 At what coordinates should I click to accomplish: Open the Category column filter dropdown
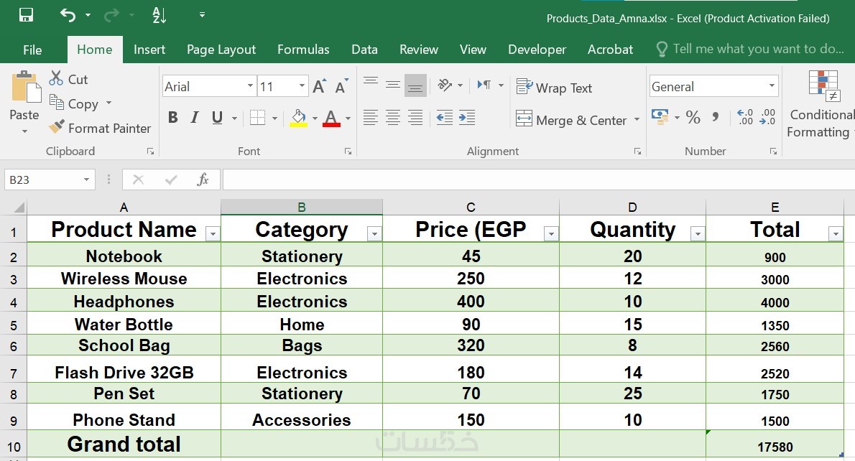[374, 233]
